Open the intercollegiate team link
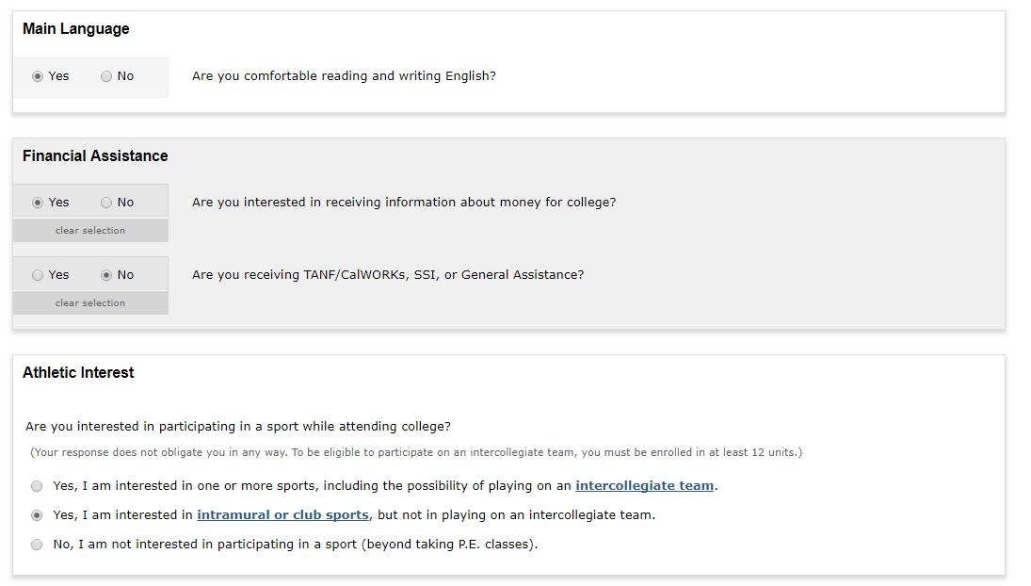This screenshot has height=586, width=1031. [644, 486]
